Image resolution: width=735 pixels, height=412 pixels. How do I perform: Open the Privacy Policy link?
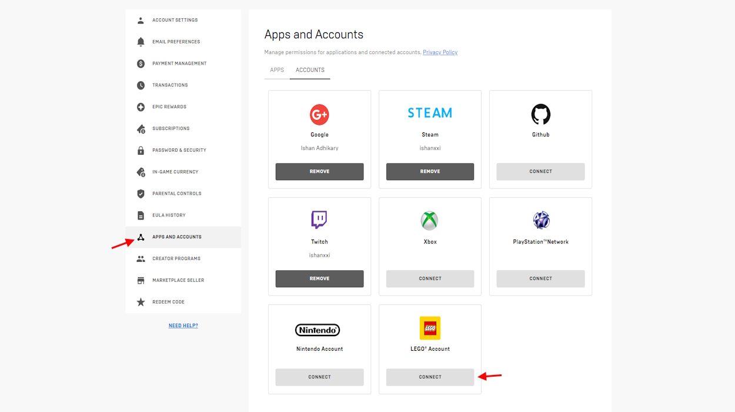tap(440, 52)
